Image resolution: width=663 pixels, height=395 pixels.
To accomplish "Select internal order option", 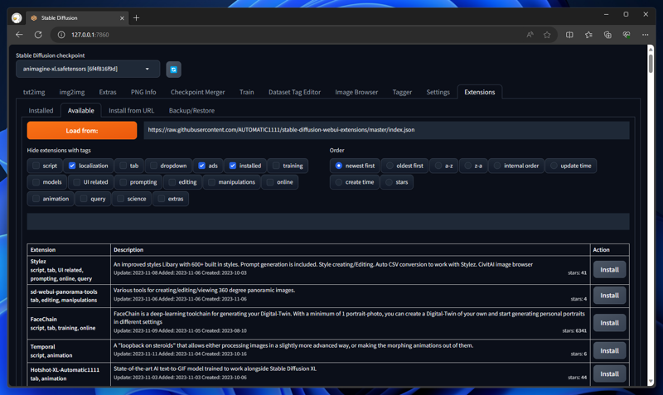I will coord(497,166).
